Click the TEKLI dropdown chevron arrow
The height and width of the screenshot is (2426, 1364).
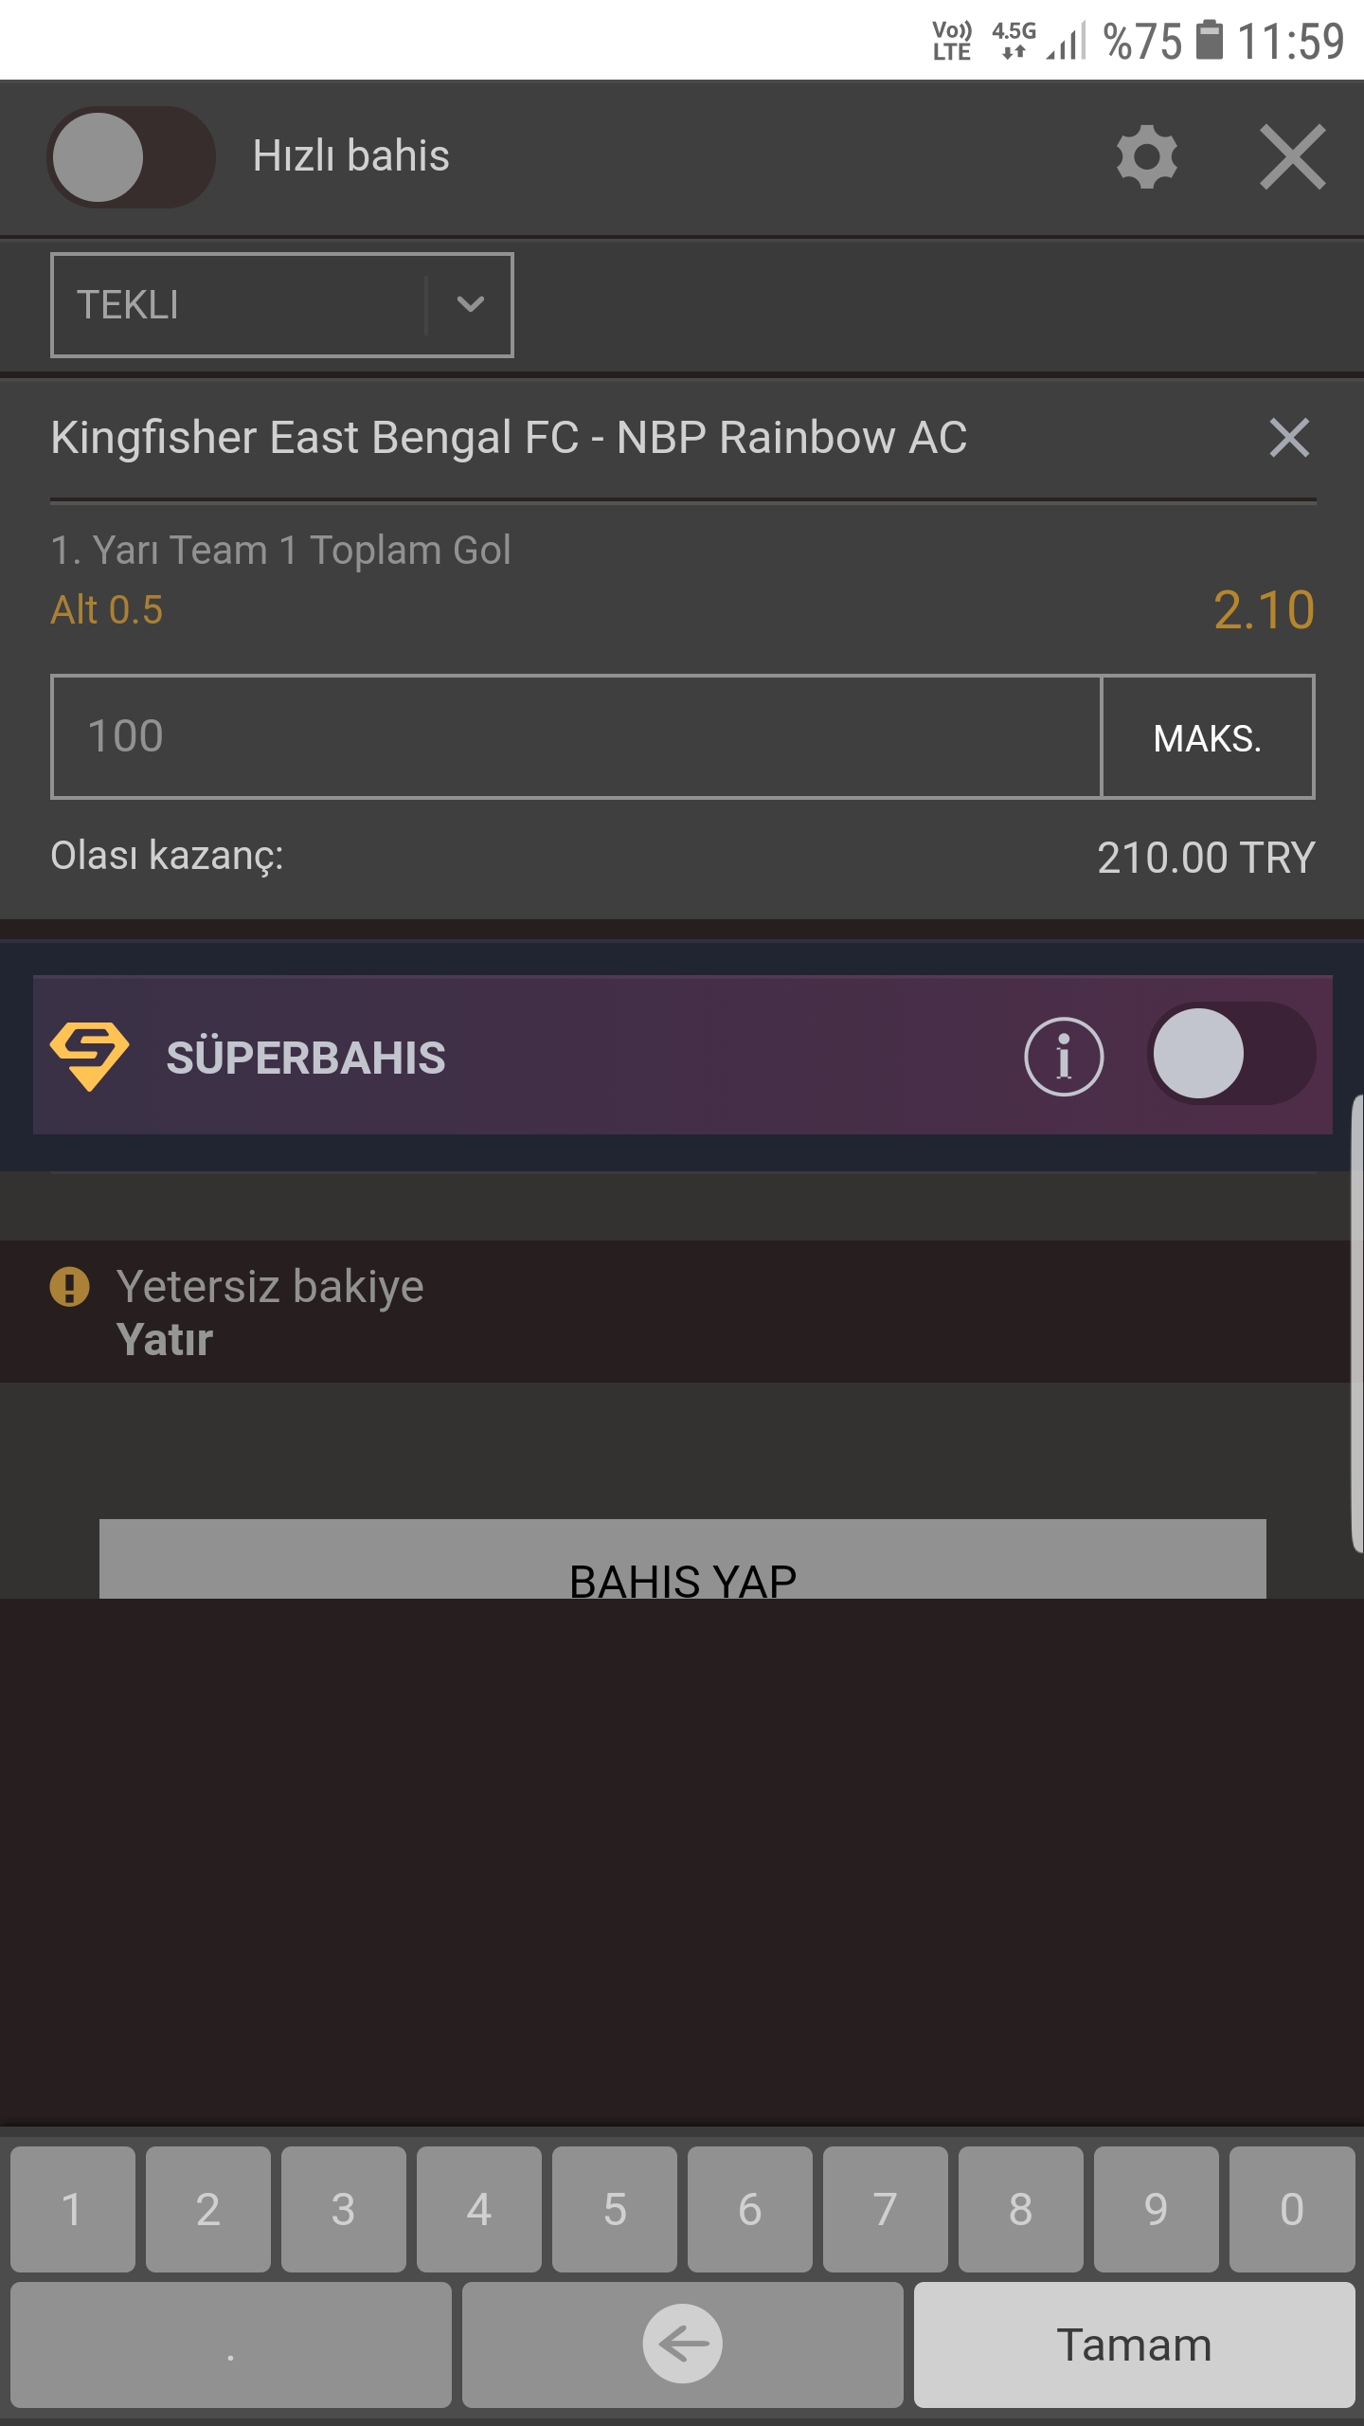click(x=470, y=304)
